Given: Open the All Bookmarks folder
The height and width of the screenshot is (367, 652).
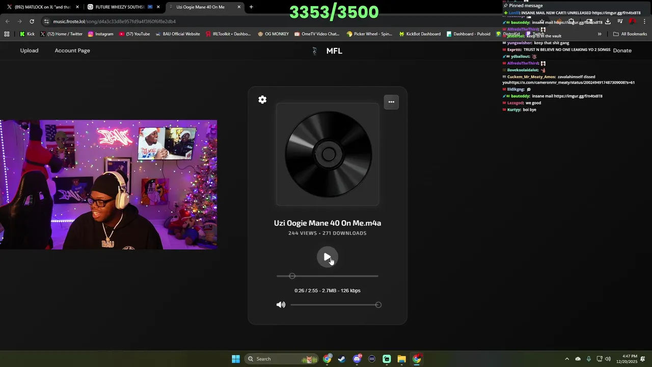Looking at the screenshot, I should click(630, 34).
